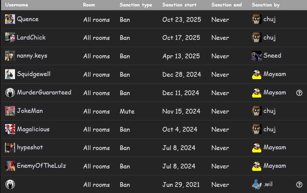Screen dimensions: 307x193
Task: Click Squidgewell's avatar icon
Action: pos(10,74)
